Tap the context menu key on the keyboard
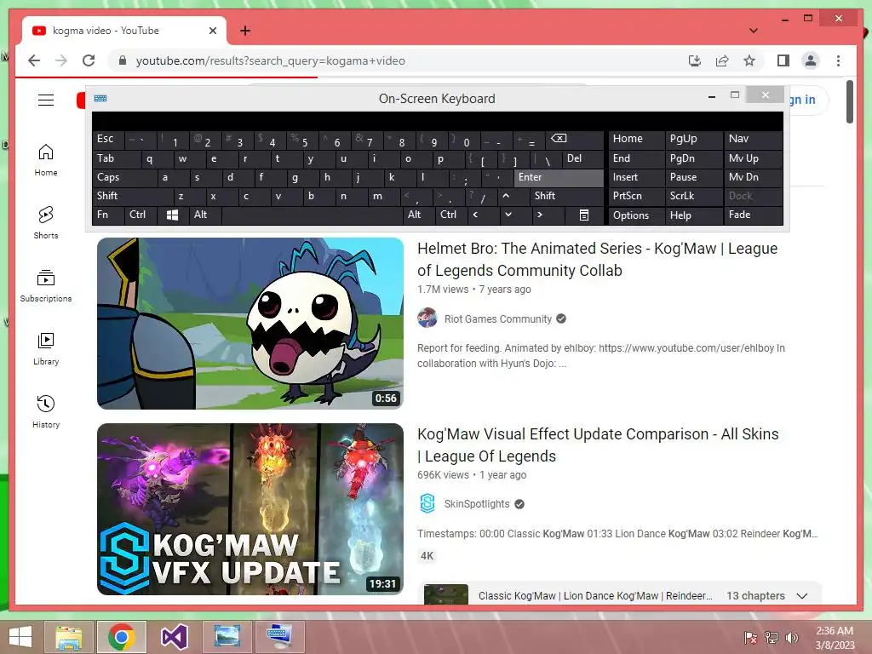 point(584,215)
